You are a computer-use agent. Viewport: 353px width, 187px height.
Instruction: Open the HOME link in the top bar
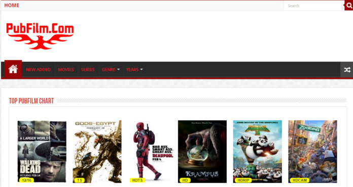(12, 5)
